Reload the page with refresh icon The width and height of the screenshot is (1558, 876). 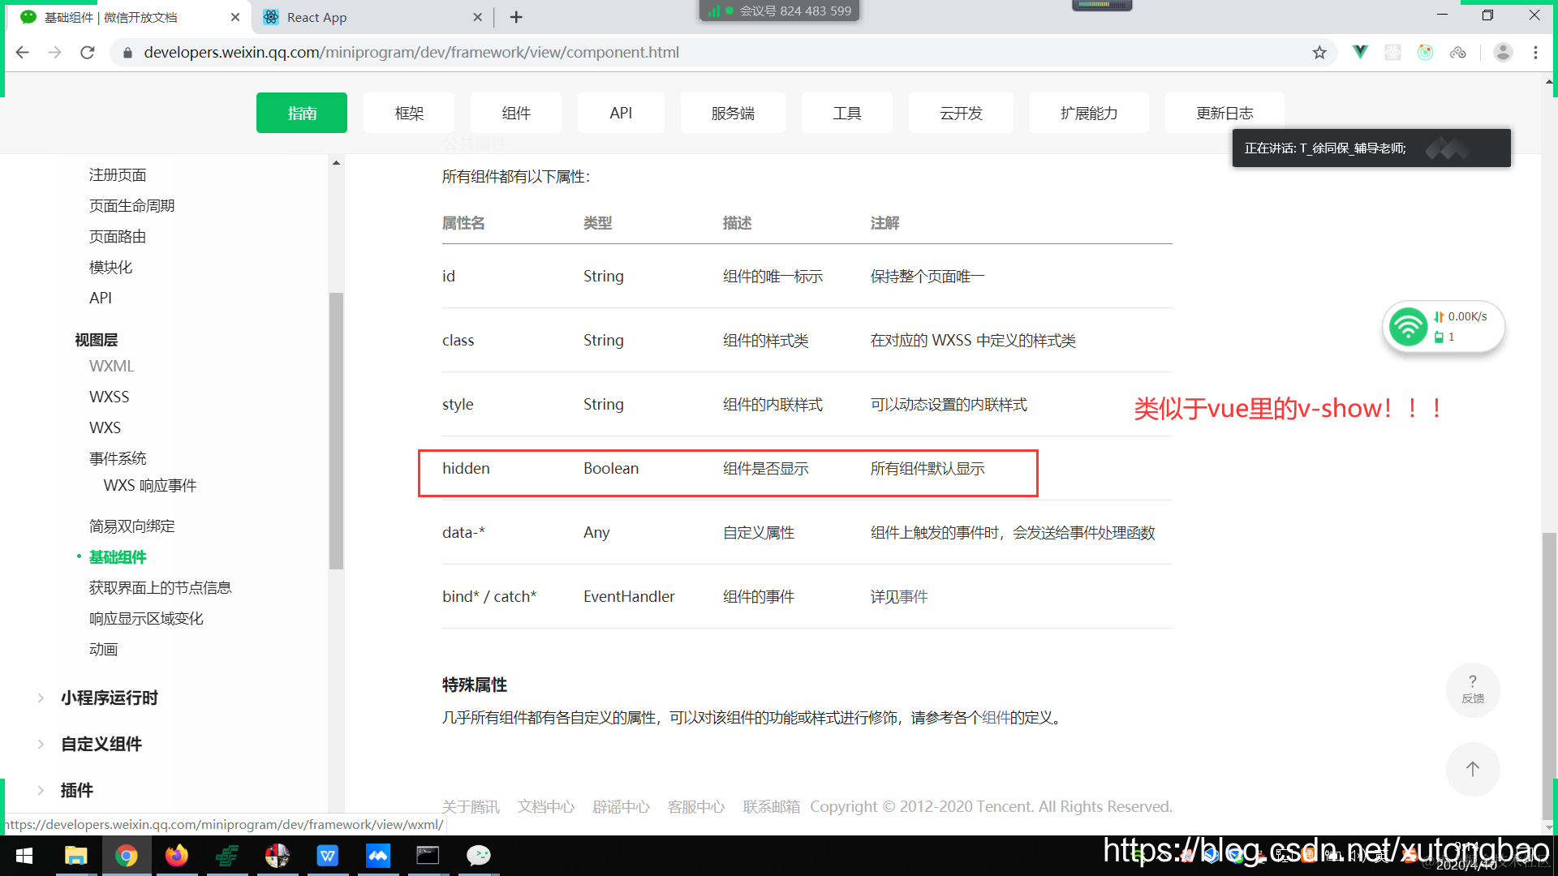pyautogui.click(x=88, y=53)
